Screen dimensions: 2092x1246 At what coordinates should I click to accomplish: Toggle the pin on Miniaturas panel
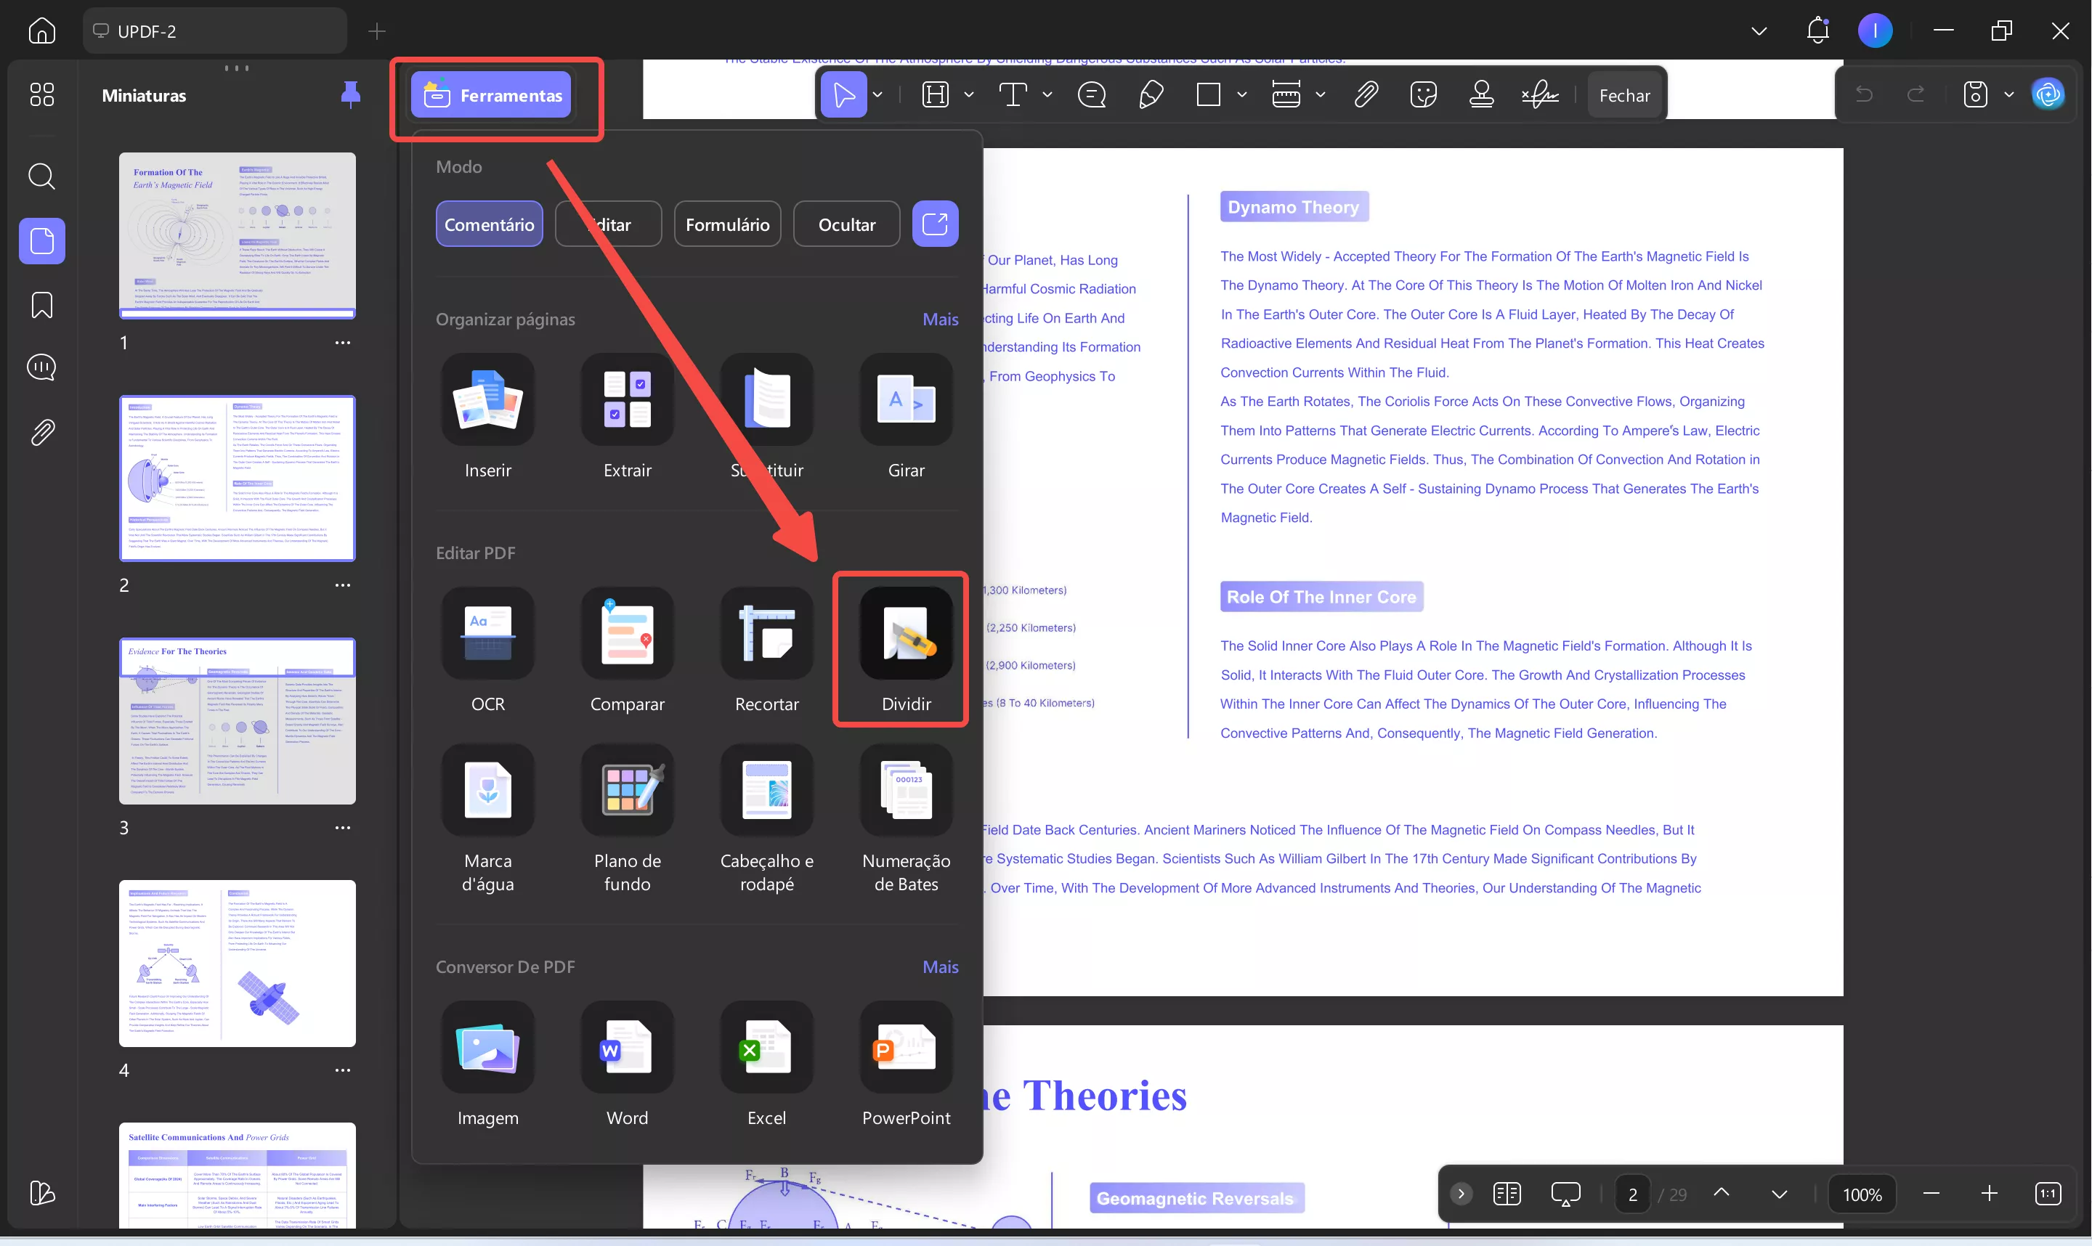[350, 95]
